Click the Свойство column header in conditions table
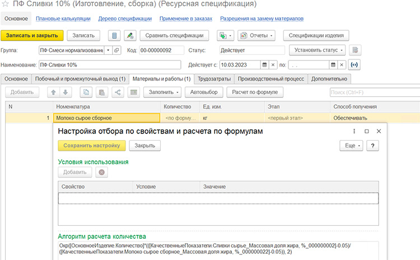The height and width of the screenshot is (260, 420). pyautogui.click(x=96, y=187)
